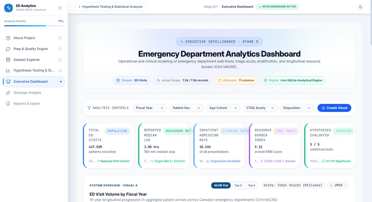Click the 'Stage 5/7' breadcrumb text
The image size is (372, 202).
coord(210,7)
